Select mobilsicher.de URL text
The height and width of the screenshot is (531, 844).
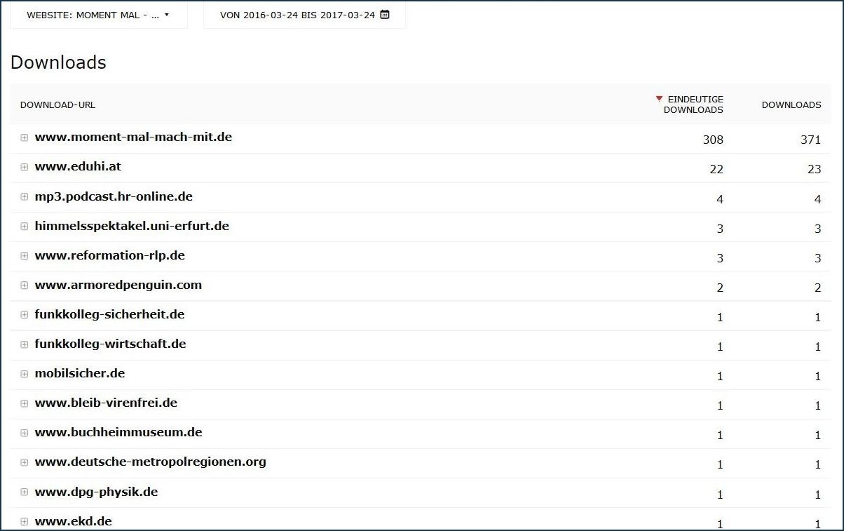pos(80,373)
